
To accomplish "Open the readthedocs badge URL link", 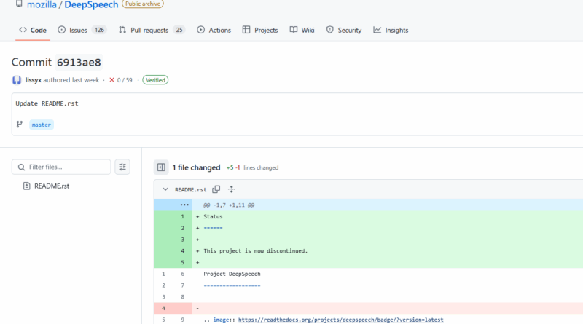I will pyautogui.click(x=340, y=320).
